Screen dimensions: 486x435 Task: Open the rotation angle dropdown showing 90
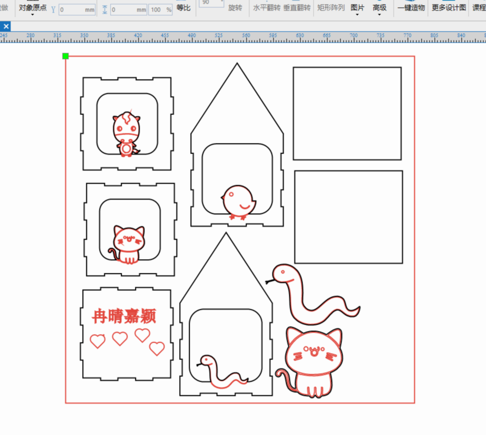coord(211,3)
